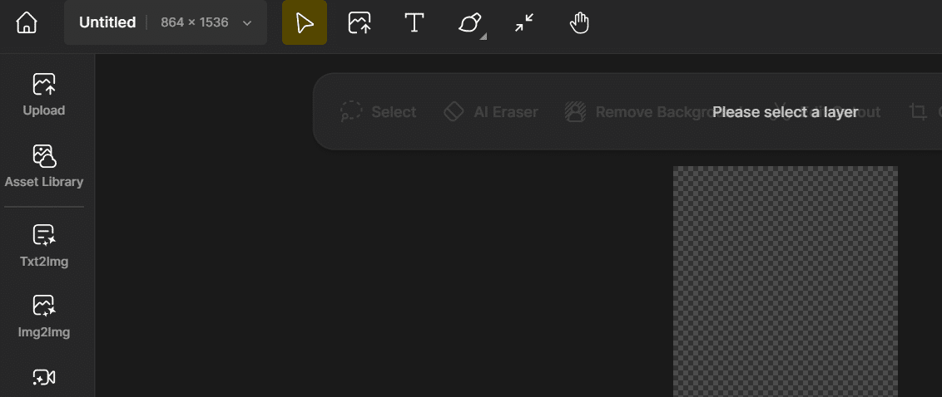Choose the brush paint tool
This screenshot has width=942, height=397.
click(469, 22)
